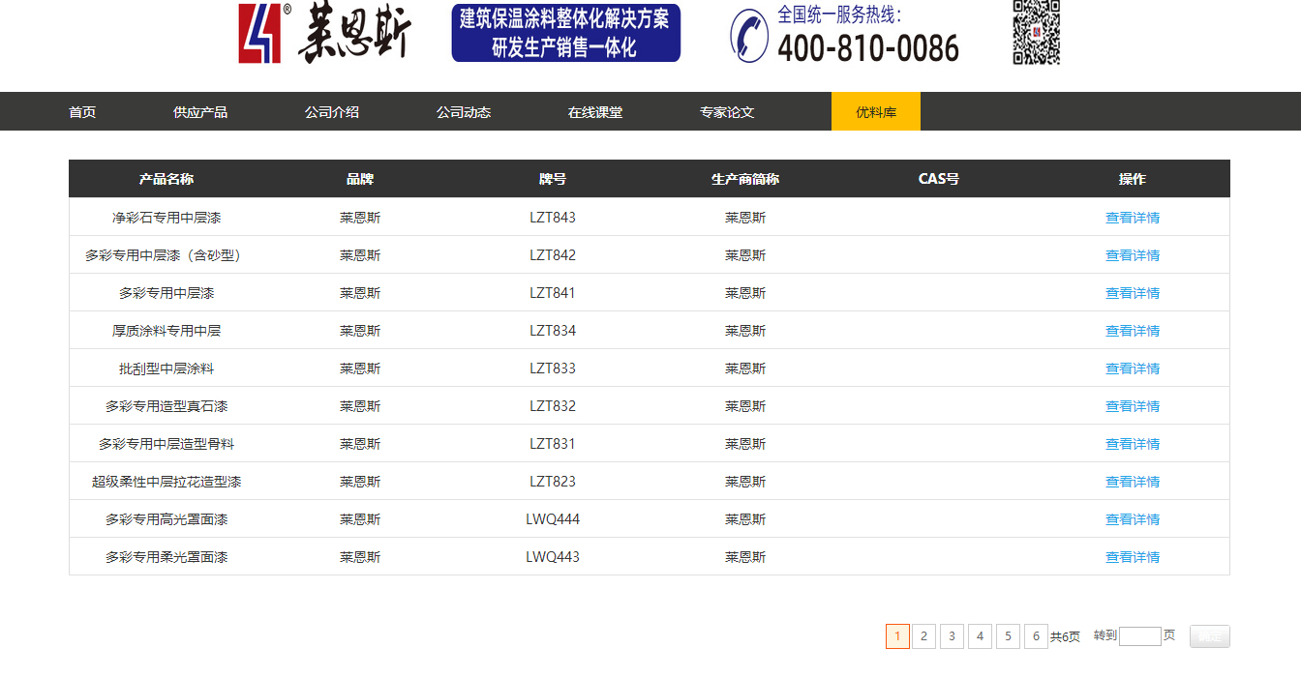The image size is (1301, 678).
Task: View details for 多彩专用柔光罩面漆
Action: (1133, 557)
